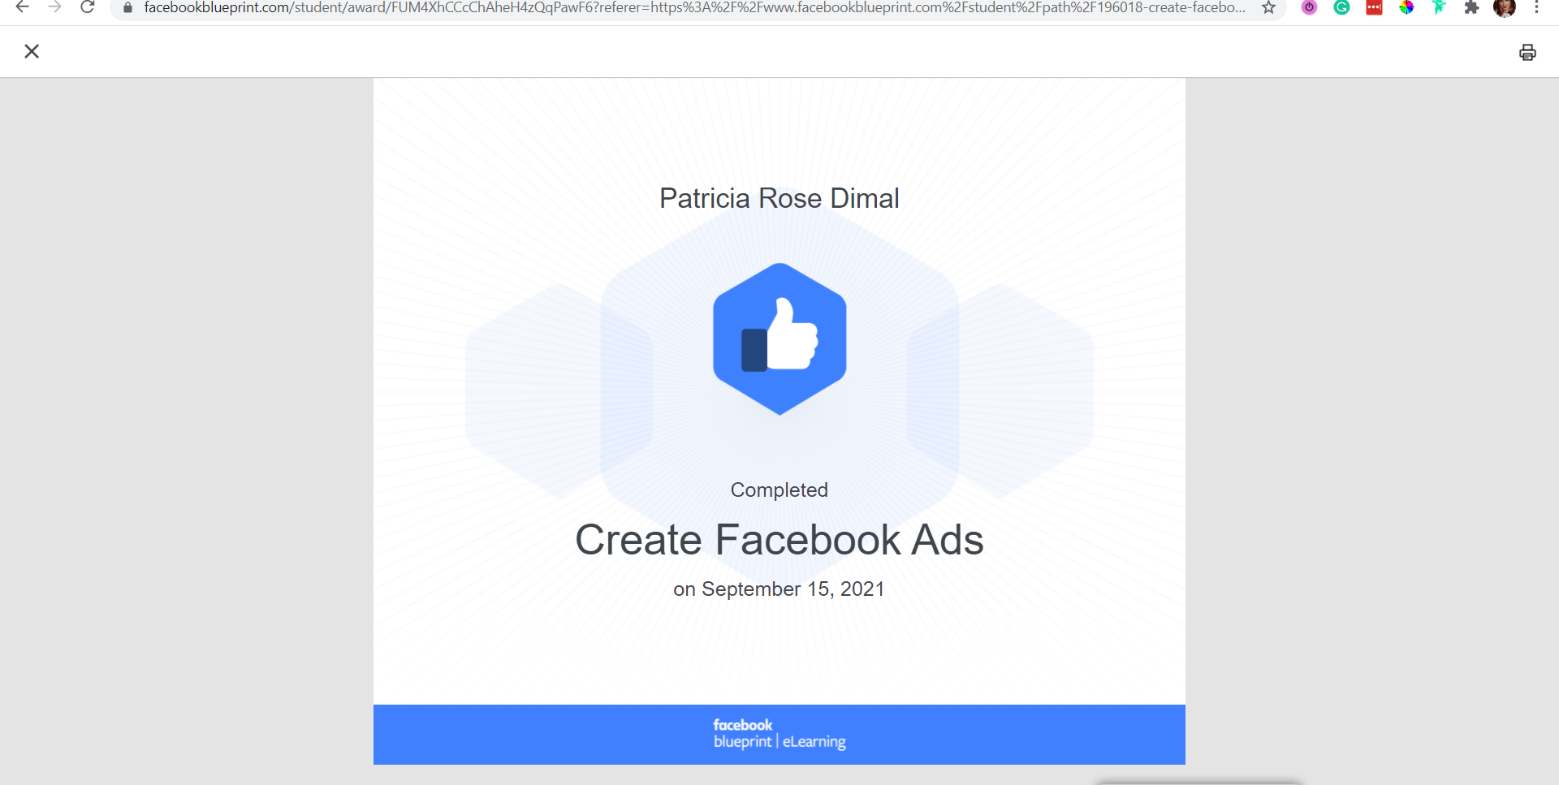Close the certificate view with the X
This screenshot has height=785, width=1559.
32,51
